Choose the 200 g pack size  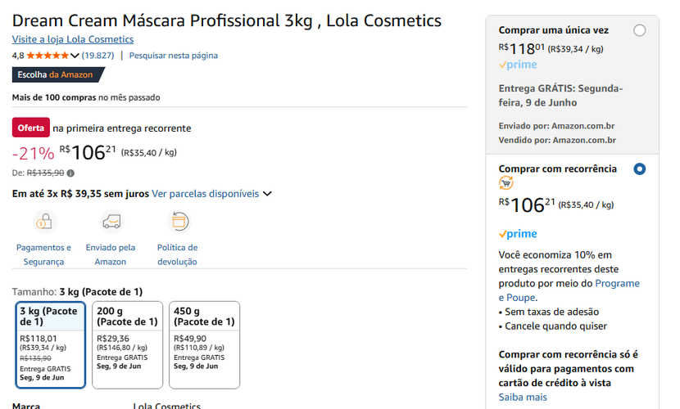click(127, 344)
